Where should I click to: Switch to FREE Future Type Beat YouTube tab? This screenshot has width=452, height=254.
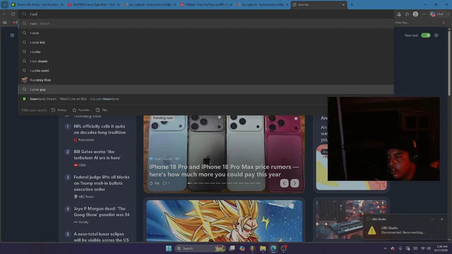tap(93, 5)
